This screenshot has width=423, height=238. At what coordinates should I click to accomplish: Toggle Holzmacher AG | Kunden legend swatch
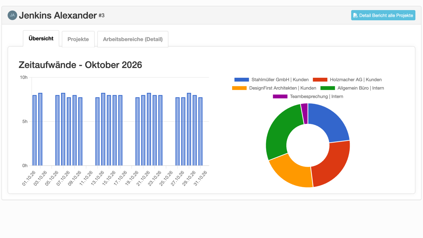pyautogui.click(x=320, y=80)
